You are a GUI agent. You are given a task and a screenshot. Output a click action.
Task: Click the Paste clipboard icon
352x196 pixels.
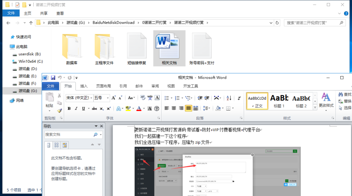(49, 97)
